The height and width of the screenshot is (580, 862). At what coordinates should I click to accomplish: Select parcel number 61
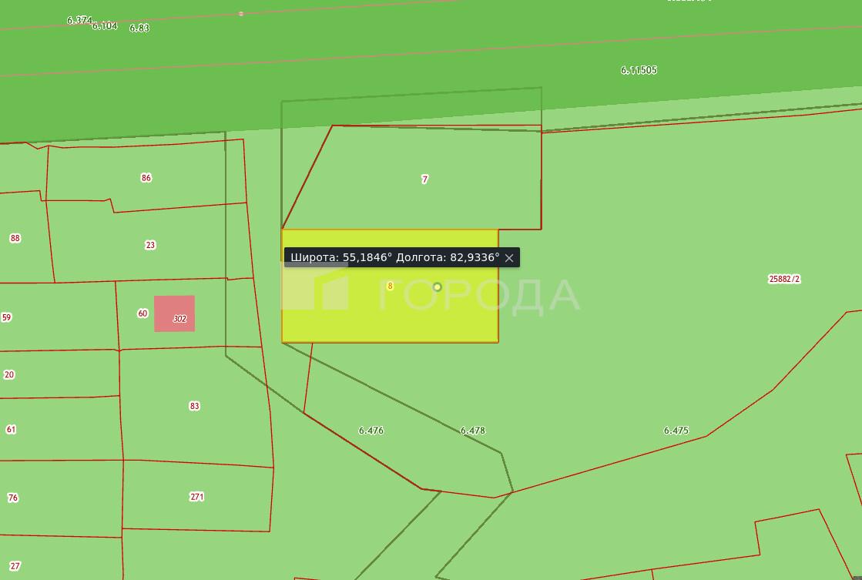11,429
